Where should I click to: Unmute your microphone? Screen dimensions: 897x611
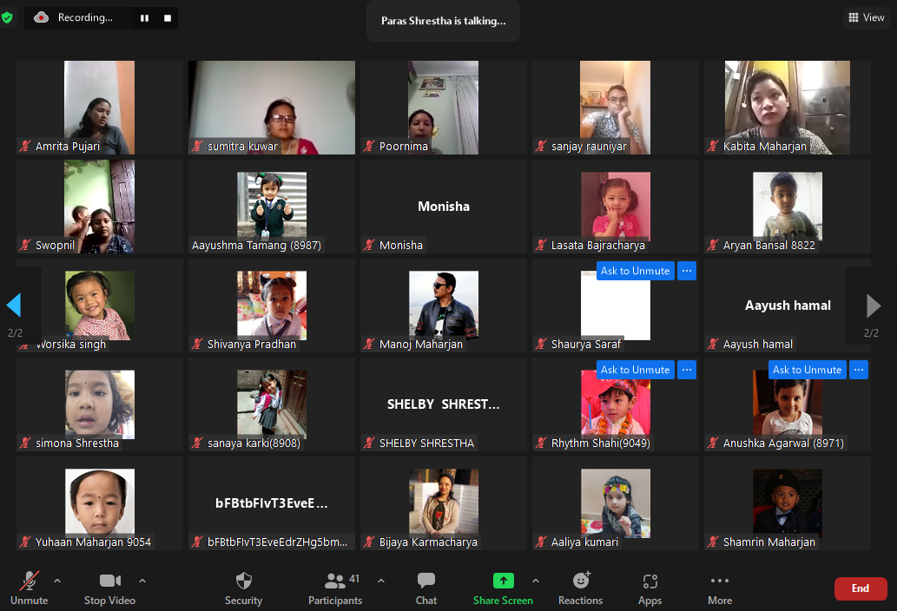[30, 588]
